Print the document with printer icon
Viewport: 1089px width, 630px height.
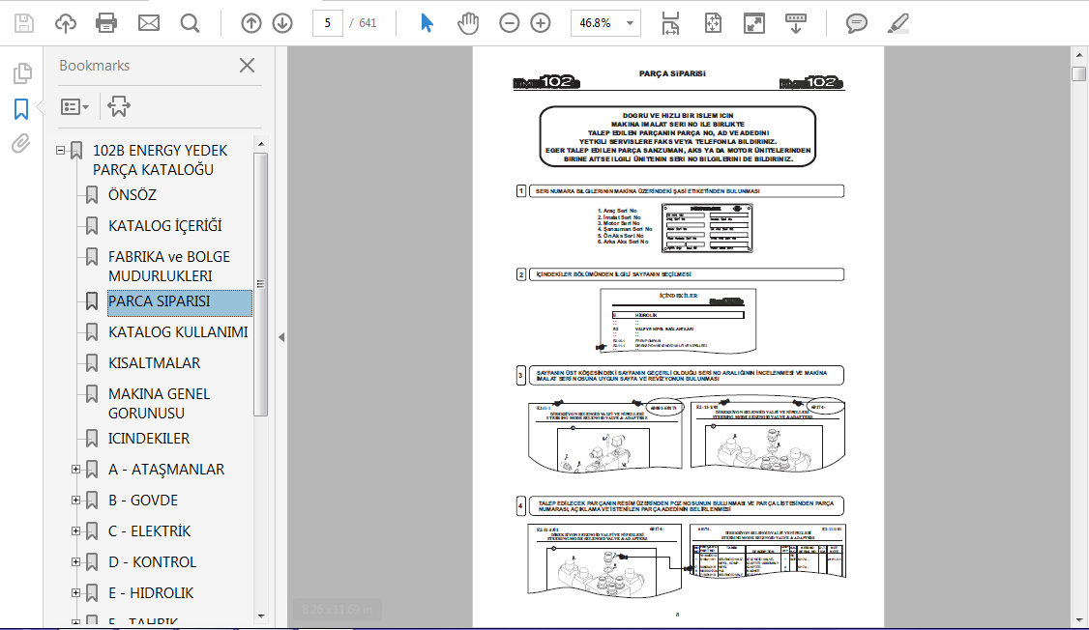point(106,23)
